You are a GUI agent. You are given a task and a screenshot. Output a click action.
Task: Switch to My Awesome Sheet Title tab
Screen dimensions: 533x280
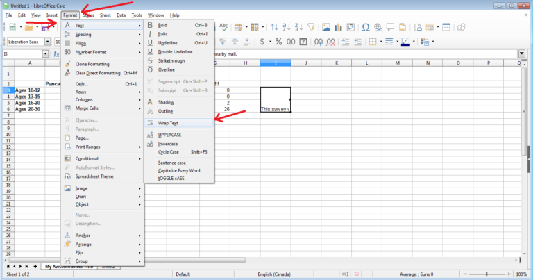tap(68, 266)
